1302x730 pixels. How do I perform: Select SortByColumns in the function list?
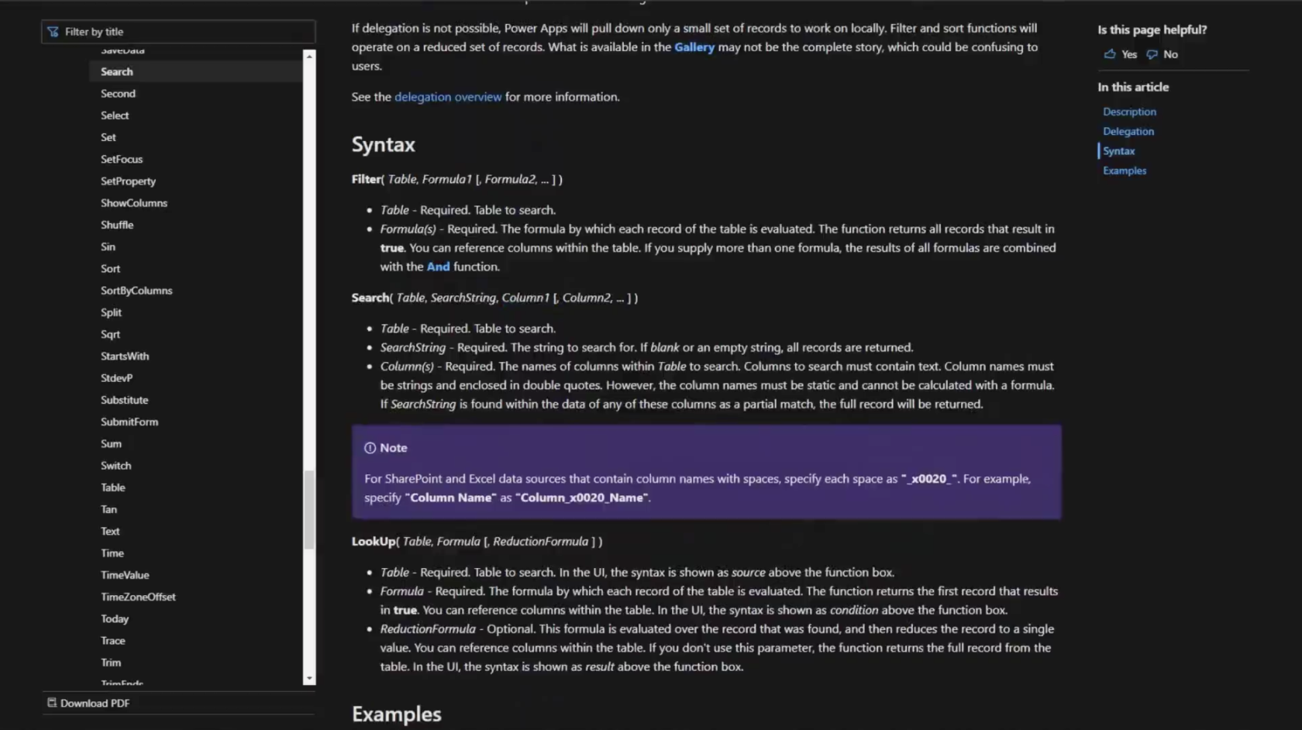coord(136,291)
